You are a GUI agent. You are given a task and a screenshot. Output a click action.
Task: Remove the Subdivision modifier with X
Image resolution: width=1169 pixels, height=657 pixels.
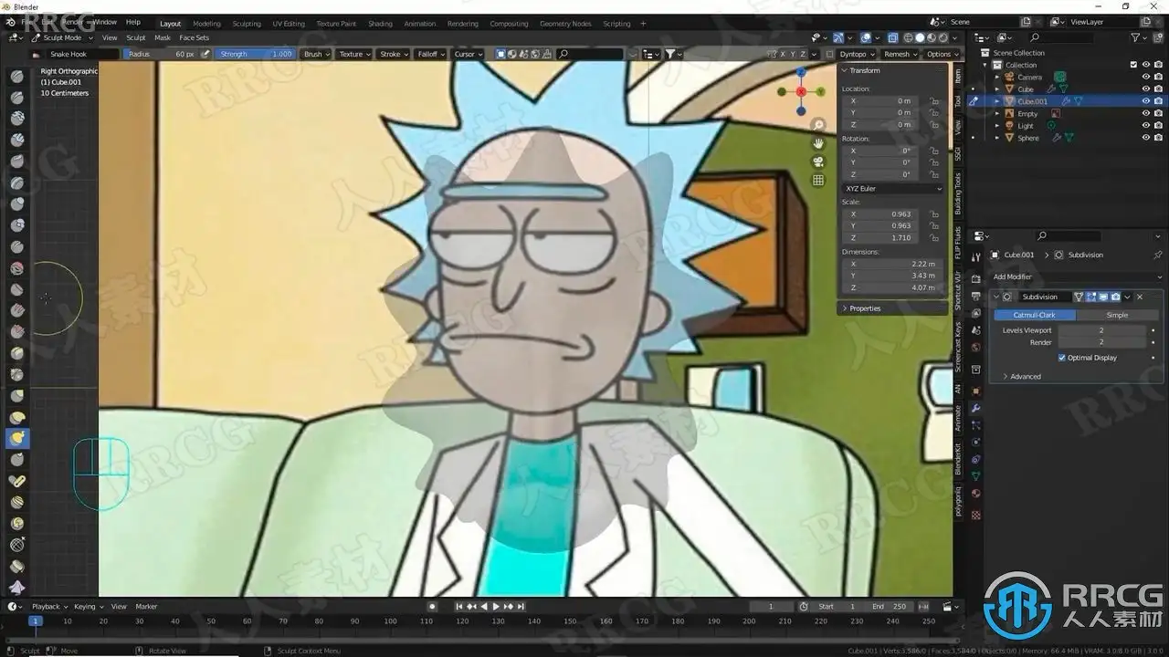(x=1140, y=297)
